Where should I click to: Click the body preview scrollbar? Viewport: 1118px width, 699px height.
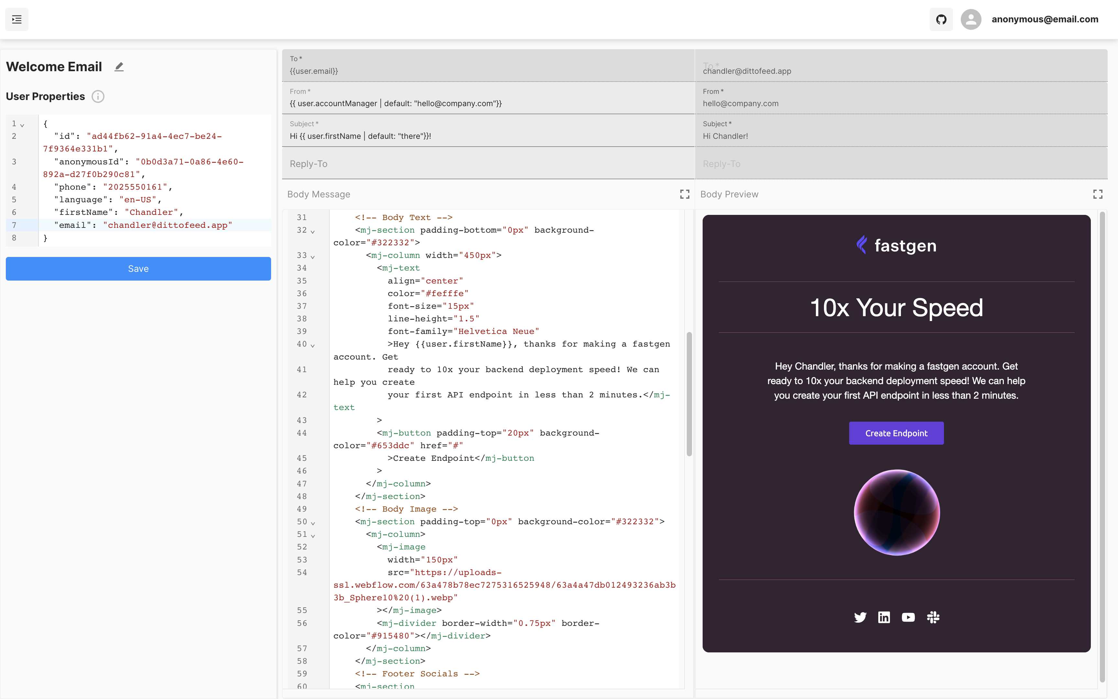click(1102, 447)
